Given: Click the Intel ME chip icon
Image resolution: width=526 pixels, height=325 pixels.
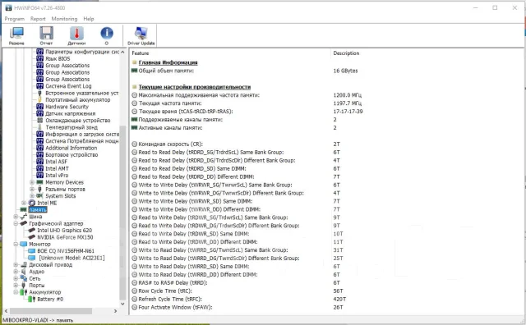Looking at the screenshot, I should tap(32, 203).
